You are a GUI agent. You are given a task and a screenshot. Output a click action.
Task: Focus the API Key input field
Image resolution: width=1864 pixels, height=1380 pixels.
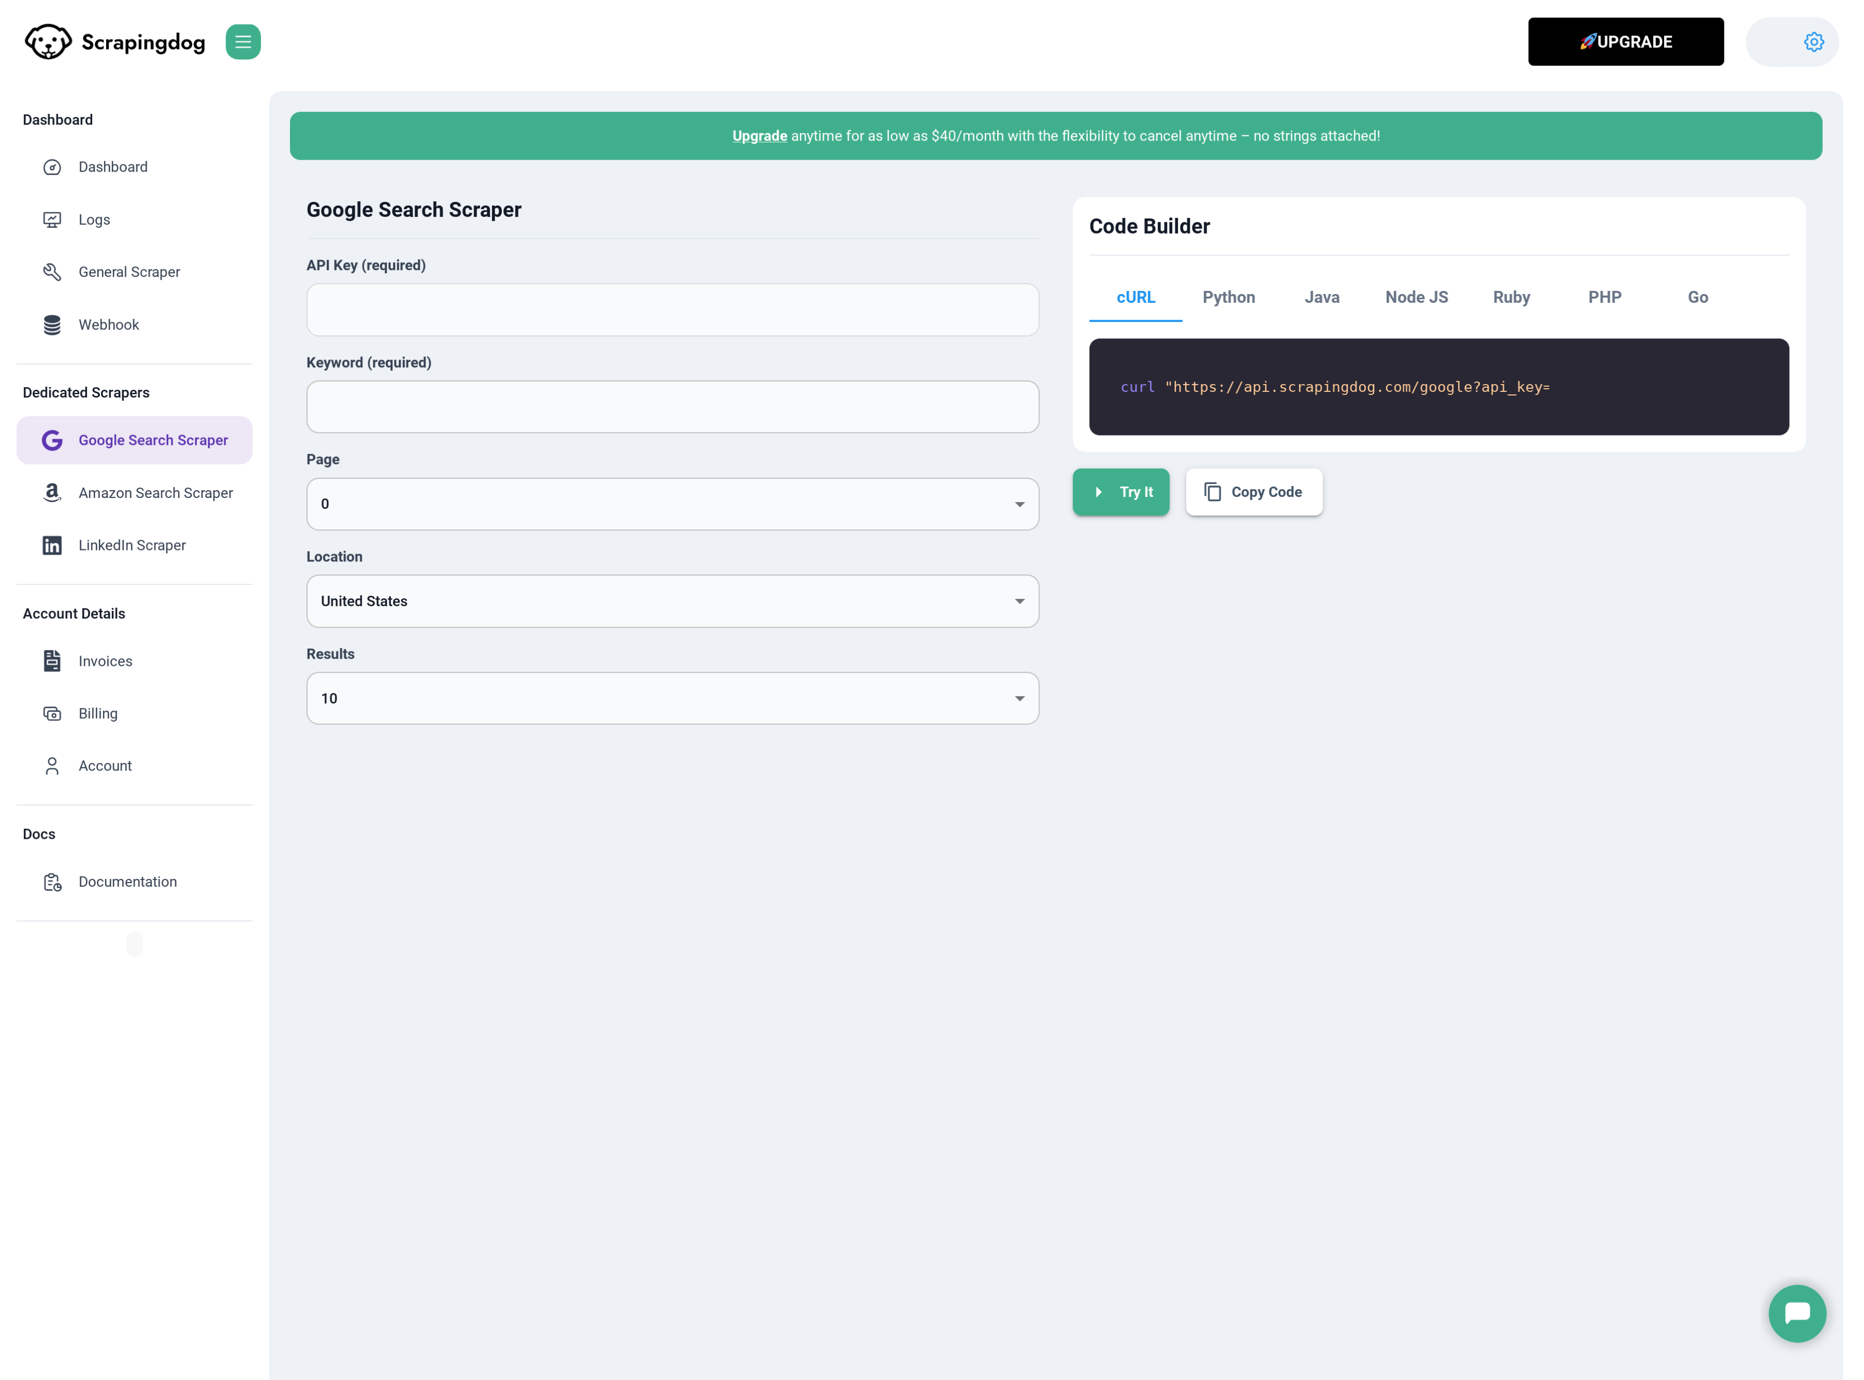click(673, 310)
